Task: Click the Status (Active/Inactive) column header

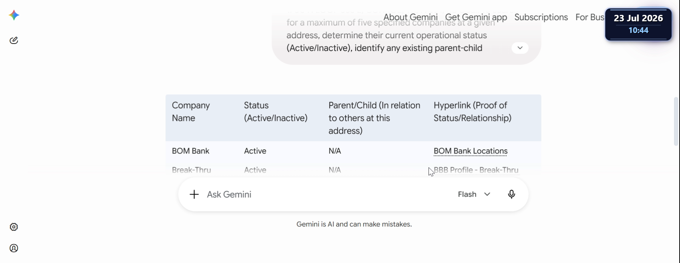Action: coord(276,112)
